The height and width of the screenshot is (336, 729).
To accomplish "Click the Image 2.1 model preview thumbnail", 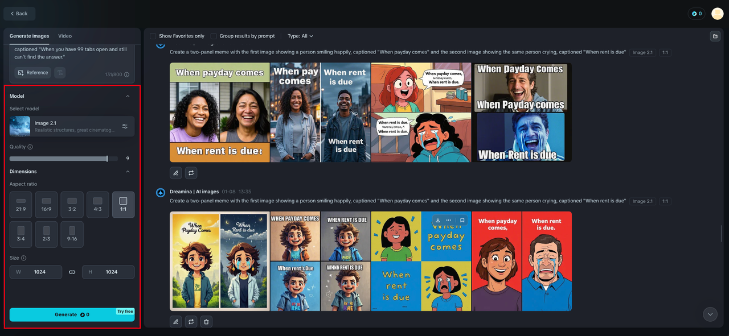I will tap(20, 126).
